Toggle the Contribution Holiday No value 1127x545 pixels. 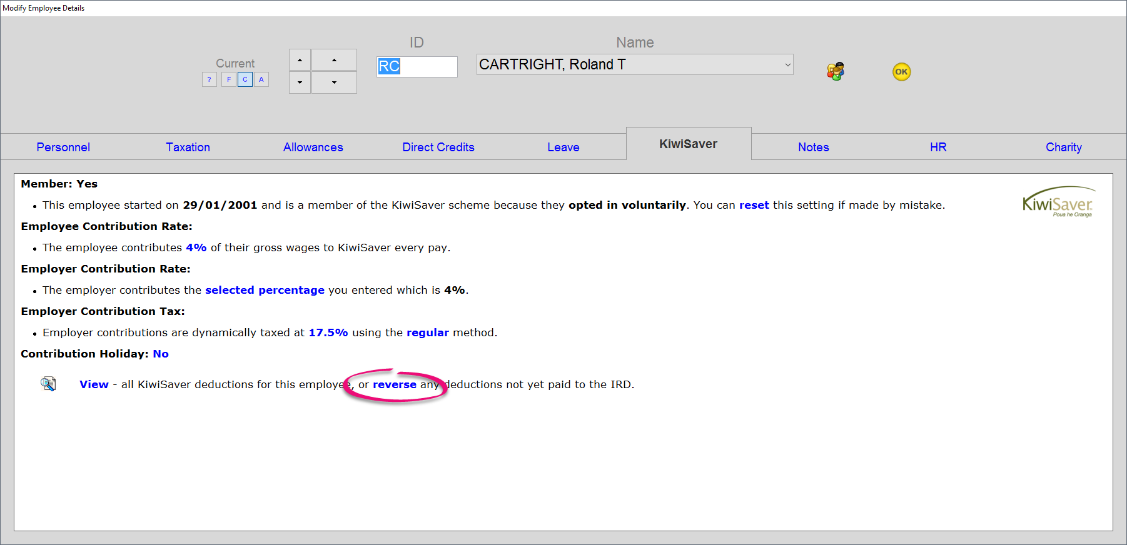161,354
